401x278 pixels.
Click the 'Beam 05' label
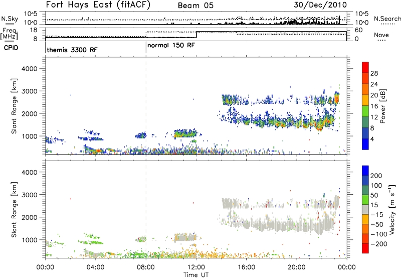coord(195,6)
